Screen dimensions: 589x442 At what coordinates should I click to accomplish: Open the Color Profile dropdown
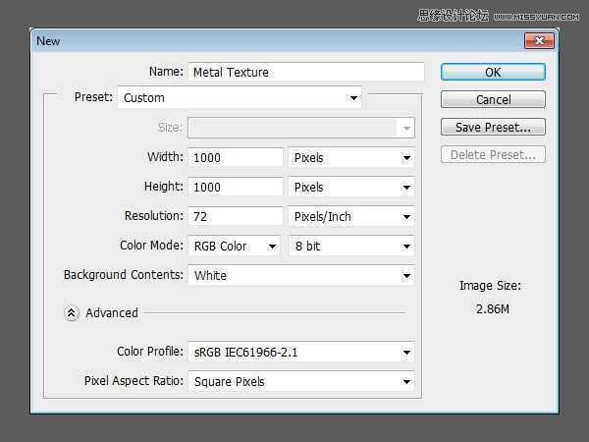[x=301, y=353]
